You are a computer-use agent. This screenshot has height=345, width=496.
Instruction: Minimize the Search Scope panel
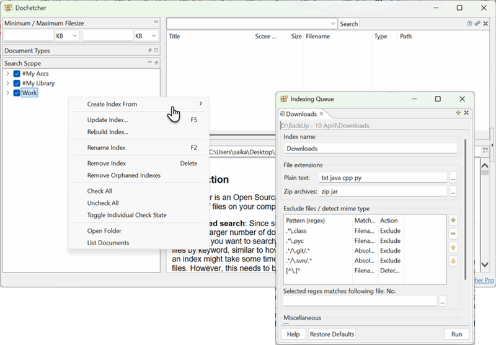point(150,62)
